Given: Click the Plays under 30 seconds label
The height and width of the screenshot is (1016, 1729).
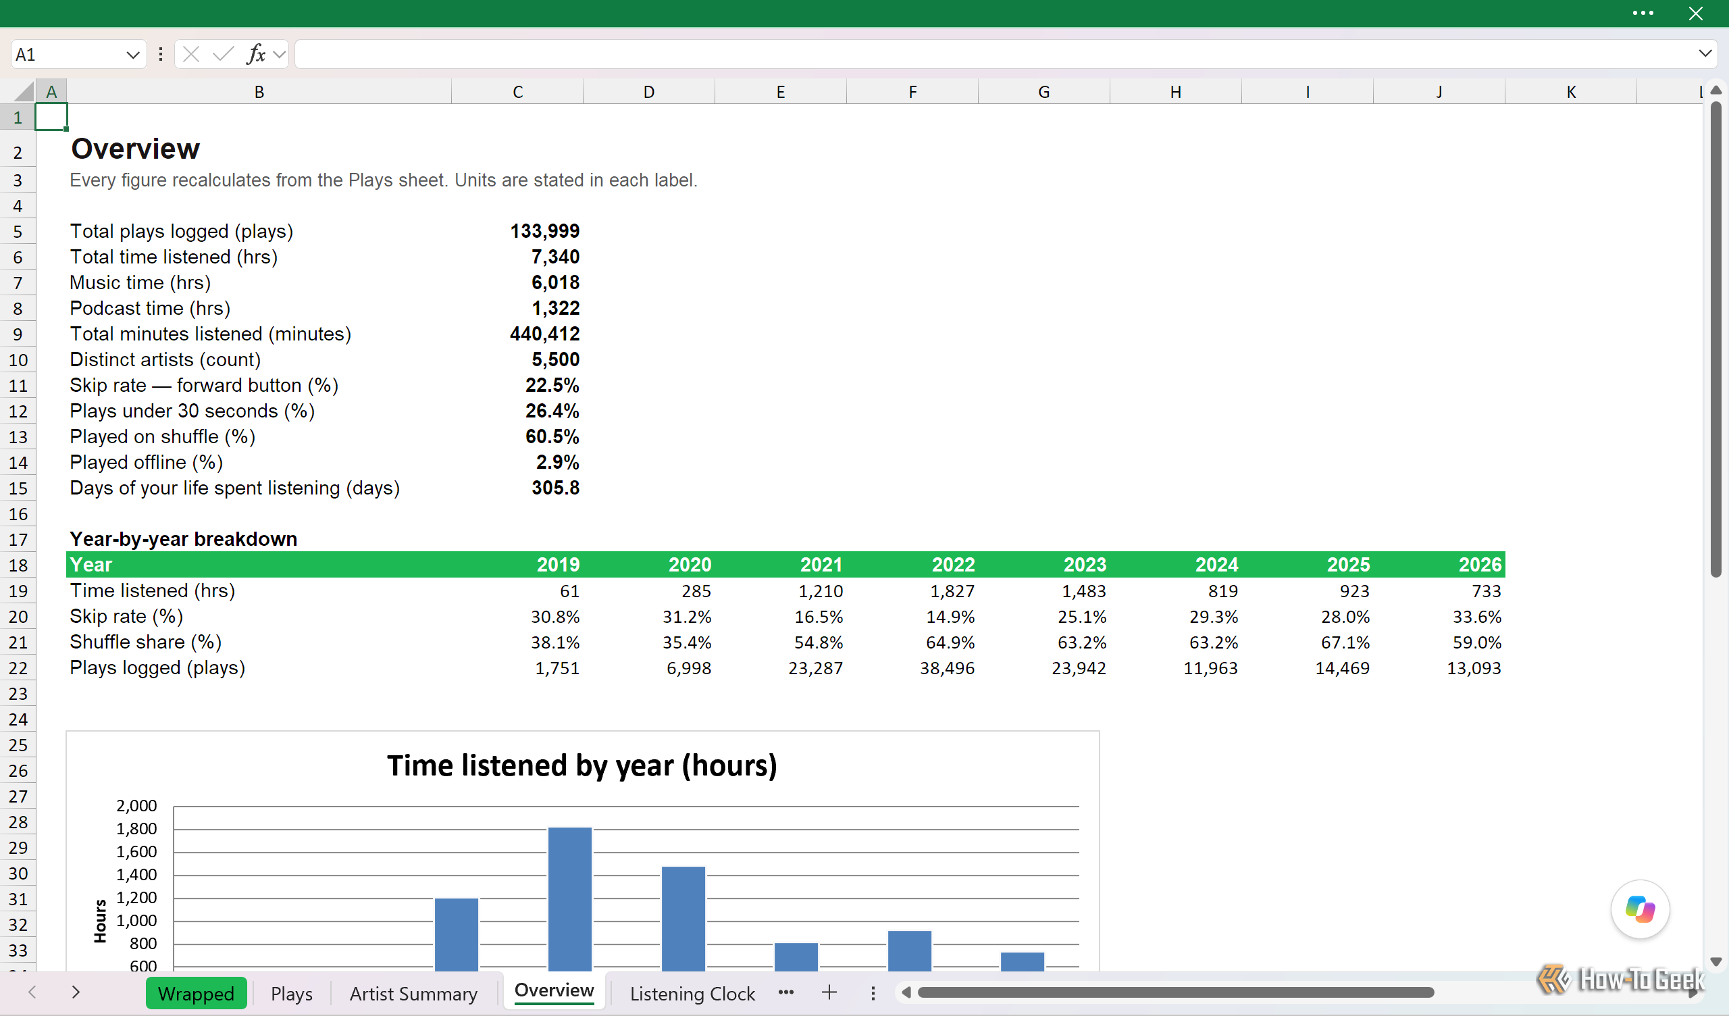Looking at the screenshot, I should pyautogui.click(x=192, y=411).
